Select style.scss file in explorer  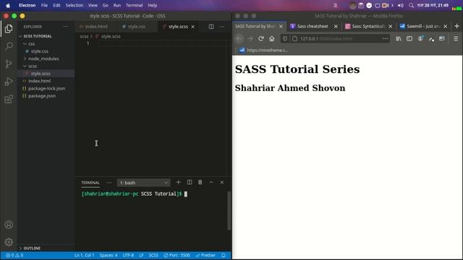click(41, 74)
